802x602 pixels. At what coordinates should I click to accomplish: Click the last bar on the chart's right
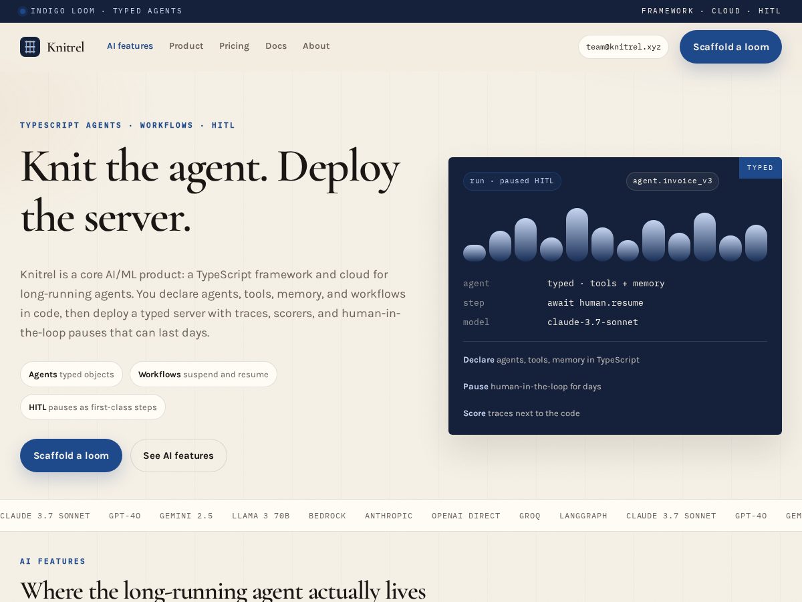pos(756,243)
